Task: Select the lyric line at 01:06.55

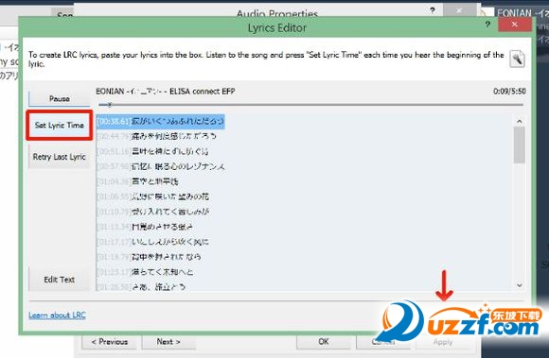Action: tap(153, 196)
